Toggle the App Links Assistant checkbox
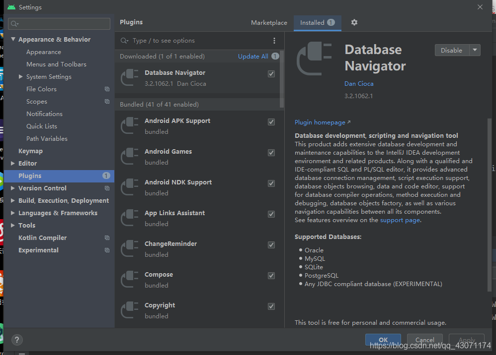496x355 pixels. (x=271, y=214)
